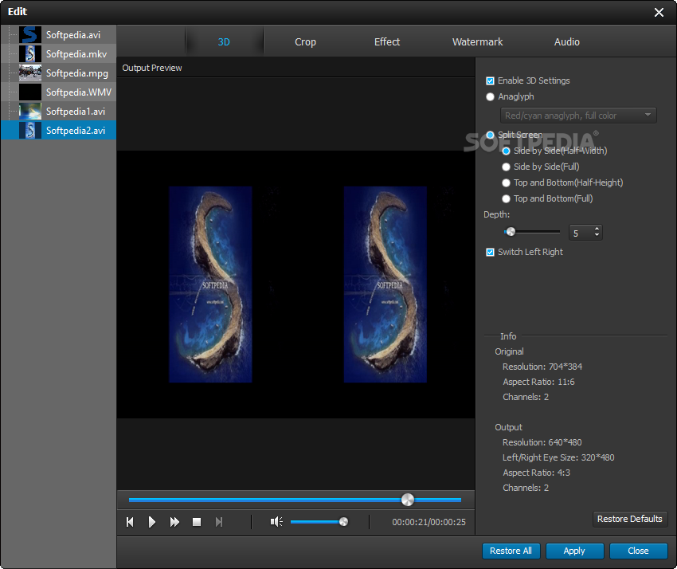Open the Watermark tab
This screenshot has height=569, width=677.
(x=477, y=42)
